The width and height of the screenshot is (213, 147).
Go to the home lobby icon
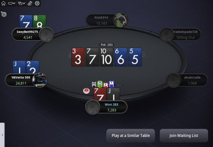coord(3,3)
